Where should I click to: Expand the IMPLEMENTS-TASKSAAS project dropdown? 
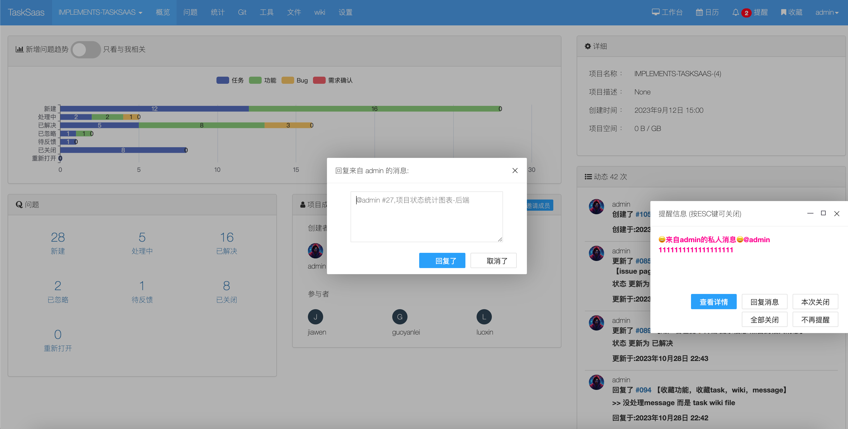click(100, 12)
